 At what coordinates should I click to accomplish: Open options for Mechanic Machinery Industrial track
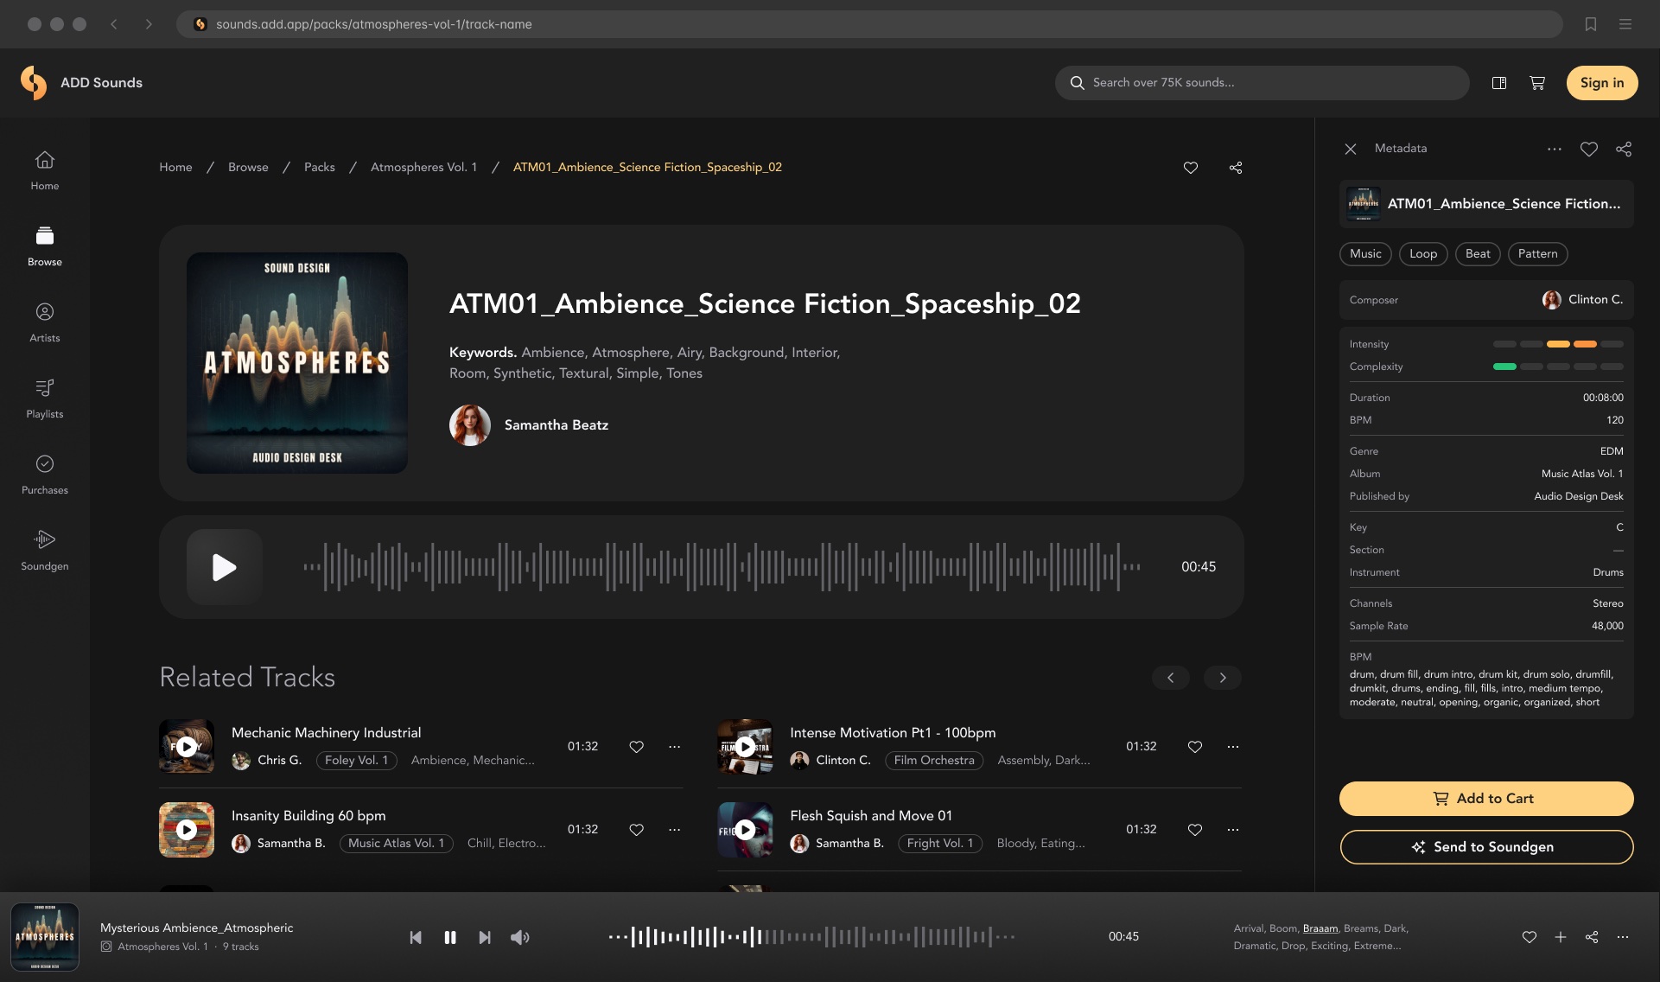[x=674, y=746]
